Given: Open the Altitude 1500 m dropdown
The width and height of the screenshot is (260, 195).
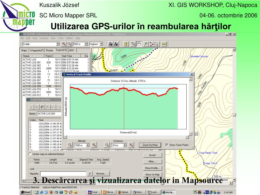Looking at the screenshot, I should point(88,145).
